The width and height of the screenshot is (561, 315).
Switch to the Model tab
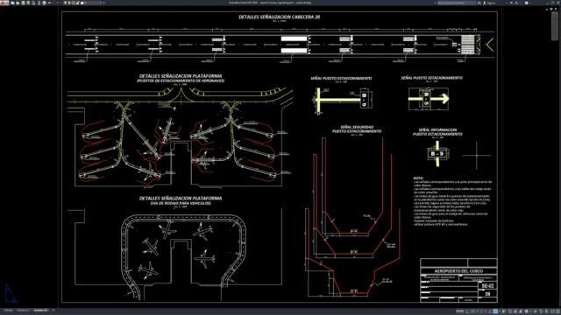[9, 311]
